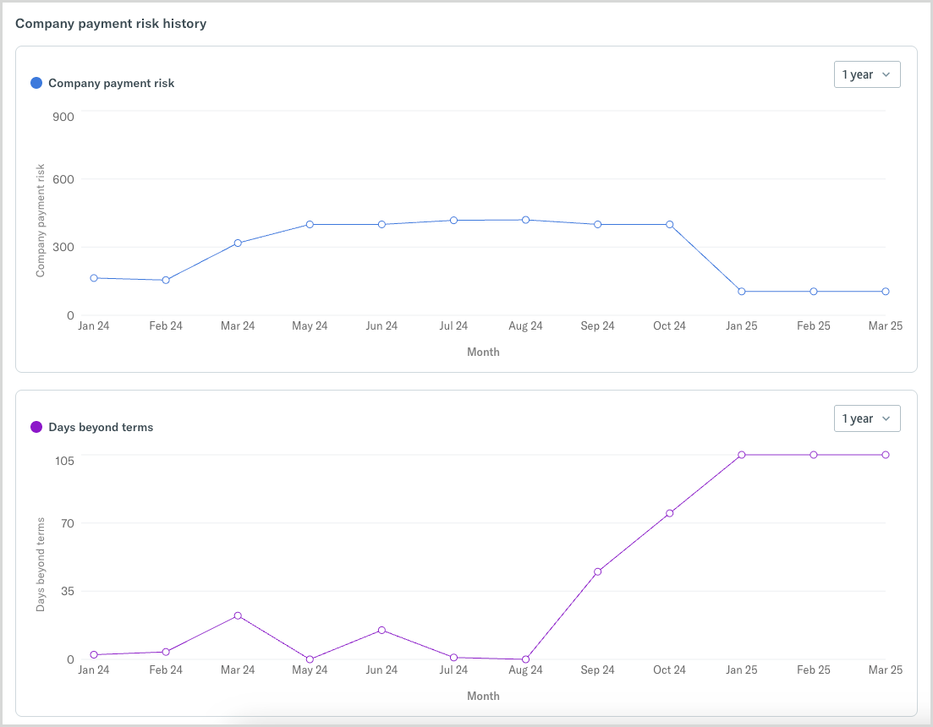The width and height of the screenshot is (933, 727).
Task: Expand the chevron on the upper 1 year selector
Action: [886, 74]
